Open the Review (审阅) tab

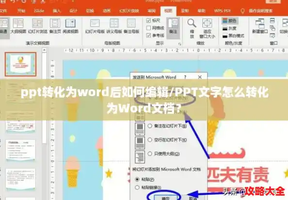click(x=152, y=11)
